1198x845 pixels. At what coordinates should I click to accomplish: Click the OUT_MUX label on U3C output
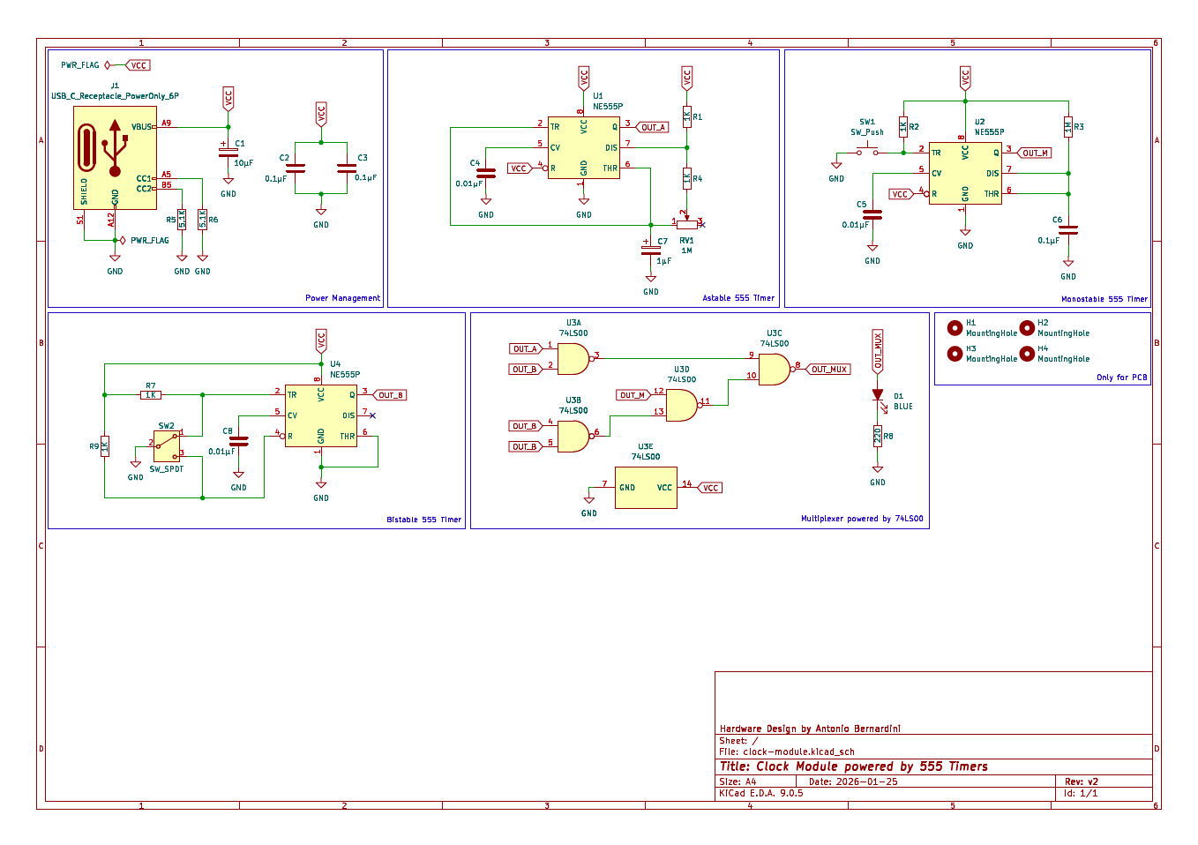coord(827,370)
